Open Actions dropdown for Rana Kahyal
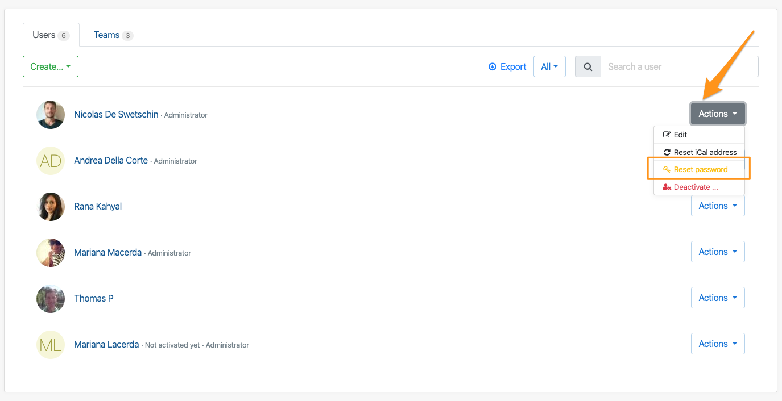The height and width of the screenshot is (401, 782). click(717, 206)
